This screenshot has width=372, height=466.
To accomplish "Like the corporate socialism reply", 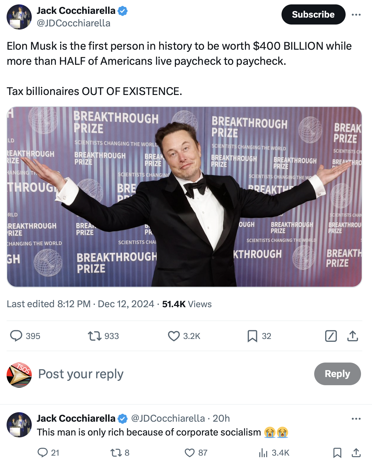I will (x=190, y=452).
